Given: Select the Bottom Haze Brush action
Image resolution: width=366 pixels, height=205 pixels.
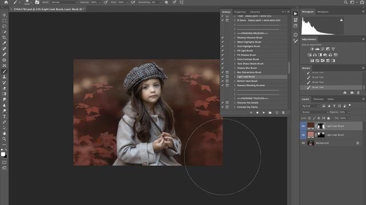Looking at the screenshot, I should 247,81.
